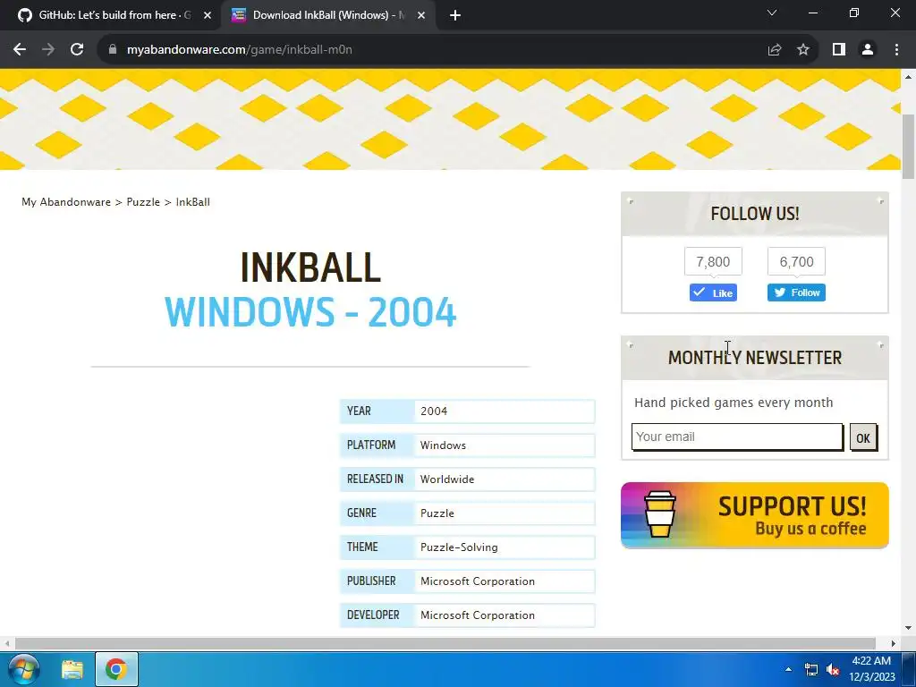Open a new browser tab
The height and width of the screenshot is (687, 916).
coord(455,15)
